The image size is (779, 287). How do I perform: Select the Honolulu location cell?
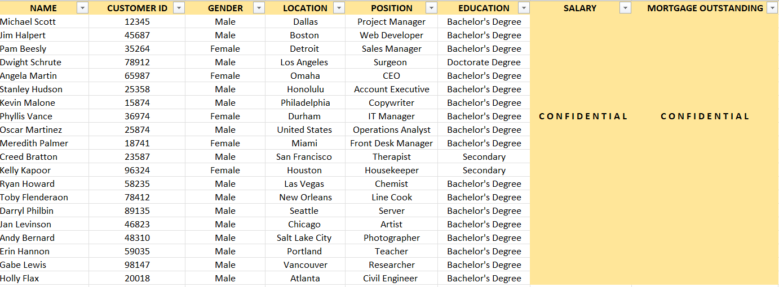pos(305,89)
